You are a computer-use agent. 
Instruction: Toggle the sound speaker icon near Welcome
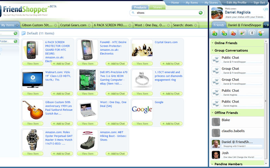tap(265, 9)
